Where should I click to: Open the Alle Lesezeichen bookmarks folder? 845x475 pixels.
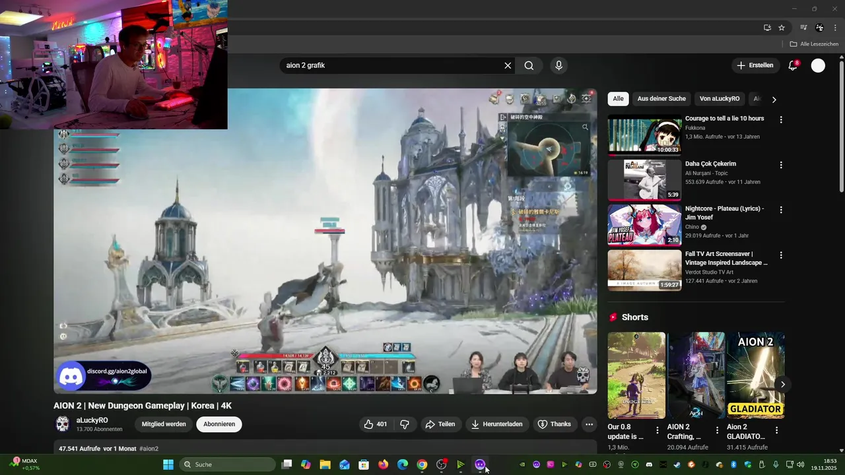[814, 44]
